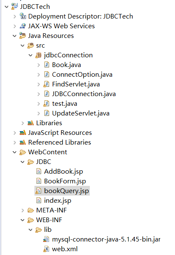The height and width of the screenshot is (255, 175).
Task: Click the JAX-WS Web Services icon
Action: pos(23,26)
